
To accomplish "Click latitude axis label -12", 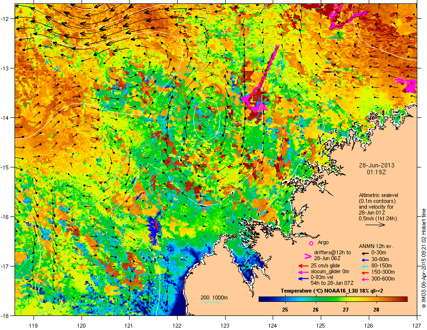I will click(x=5, y=19).
